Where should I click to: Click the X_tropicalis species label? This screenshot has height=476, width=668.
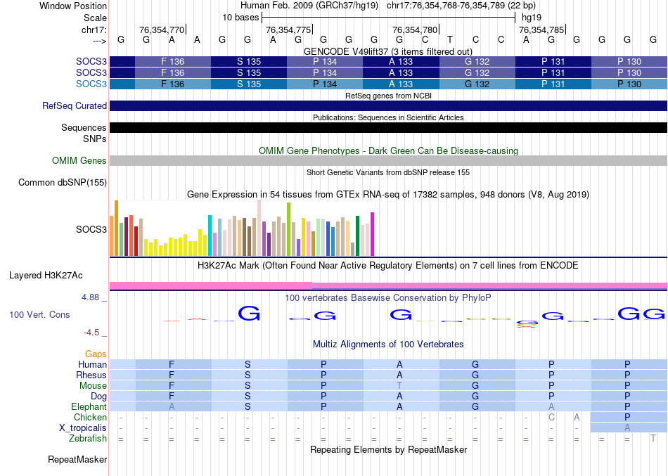point(83,428)
